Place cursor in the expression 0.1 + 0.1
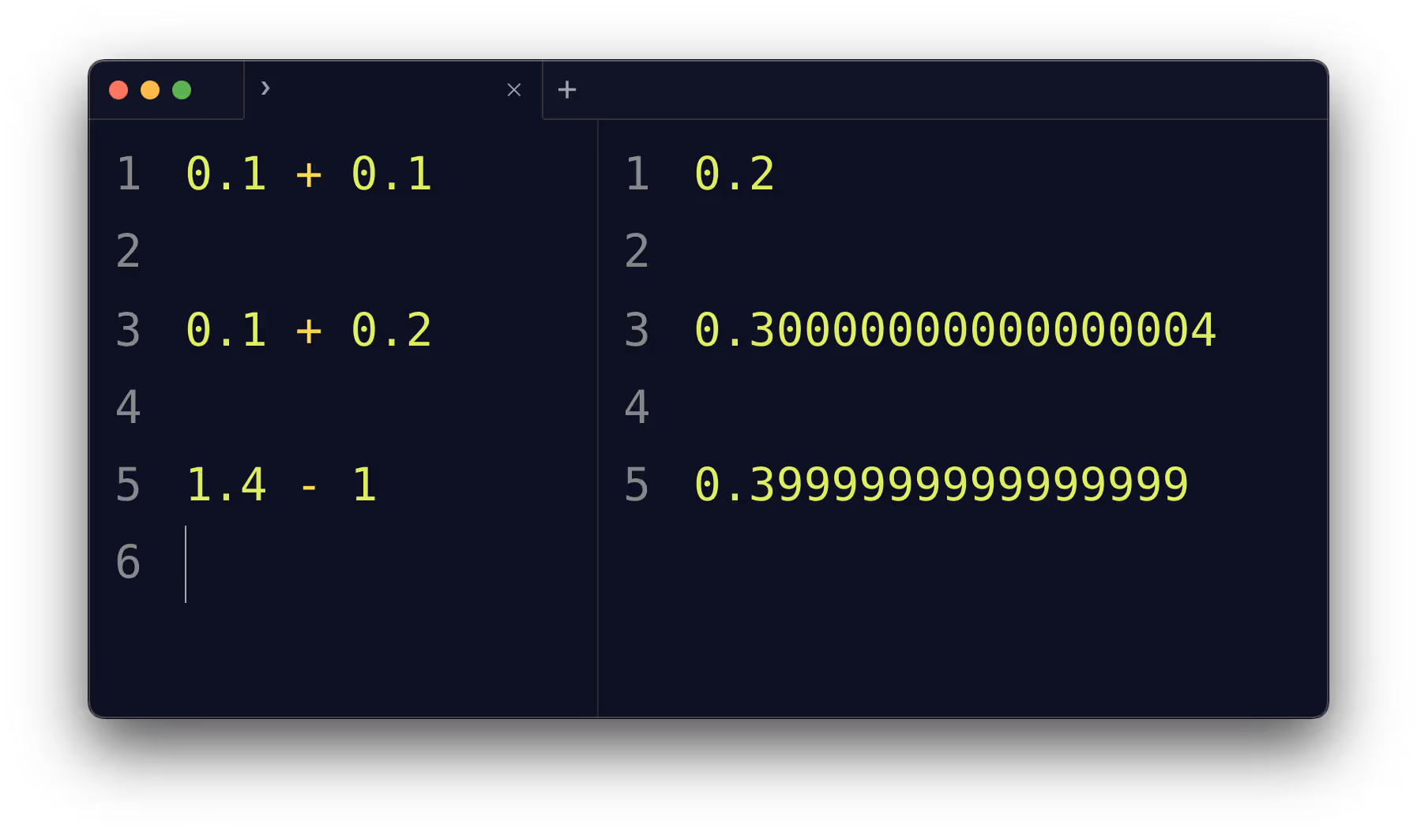 point(308,172)
